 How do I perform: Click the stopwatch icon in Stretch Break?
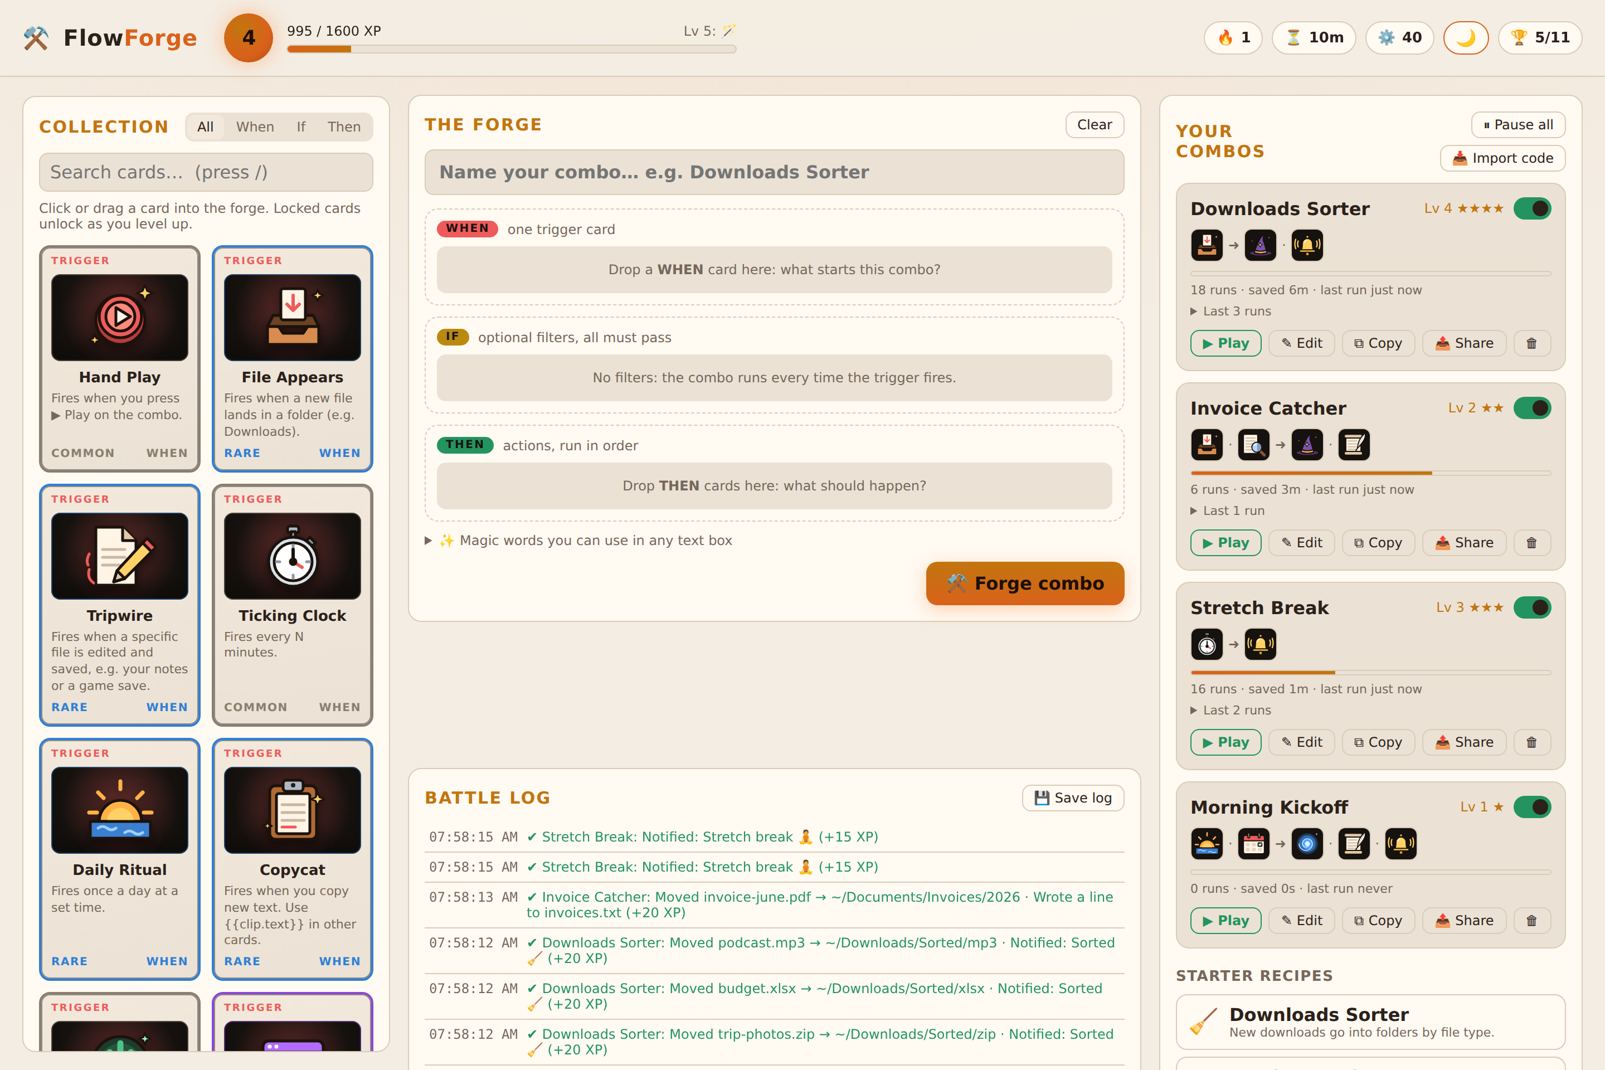(x=1207, y=644)
